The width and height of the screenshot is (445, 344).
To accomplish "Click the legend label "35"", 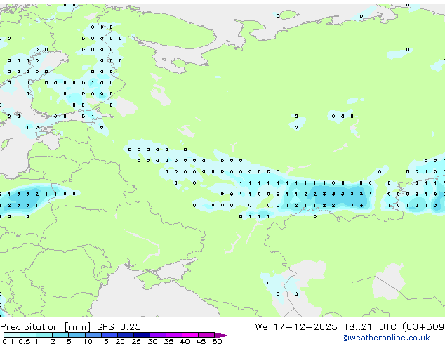I will (x=168, y=341).
